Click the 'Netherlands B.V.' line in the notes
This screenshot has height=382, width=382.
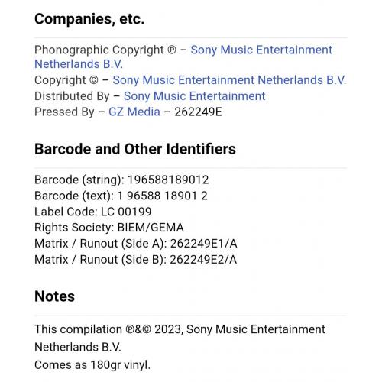78,347
